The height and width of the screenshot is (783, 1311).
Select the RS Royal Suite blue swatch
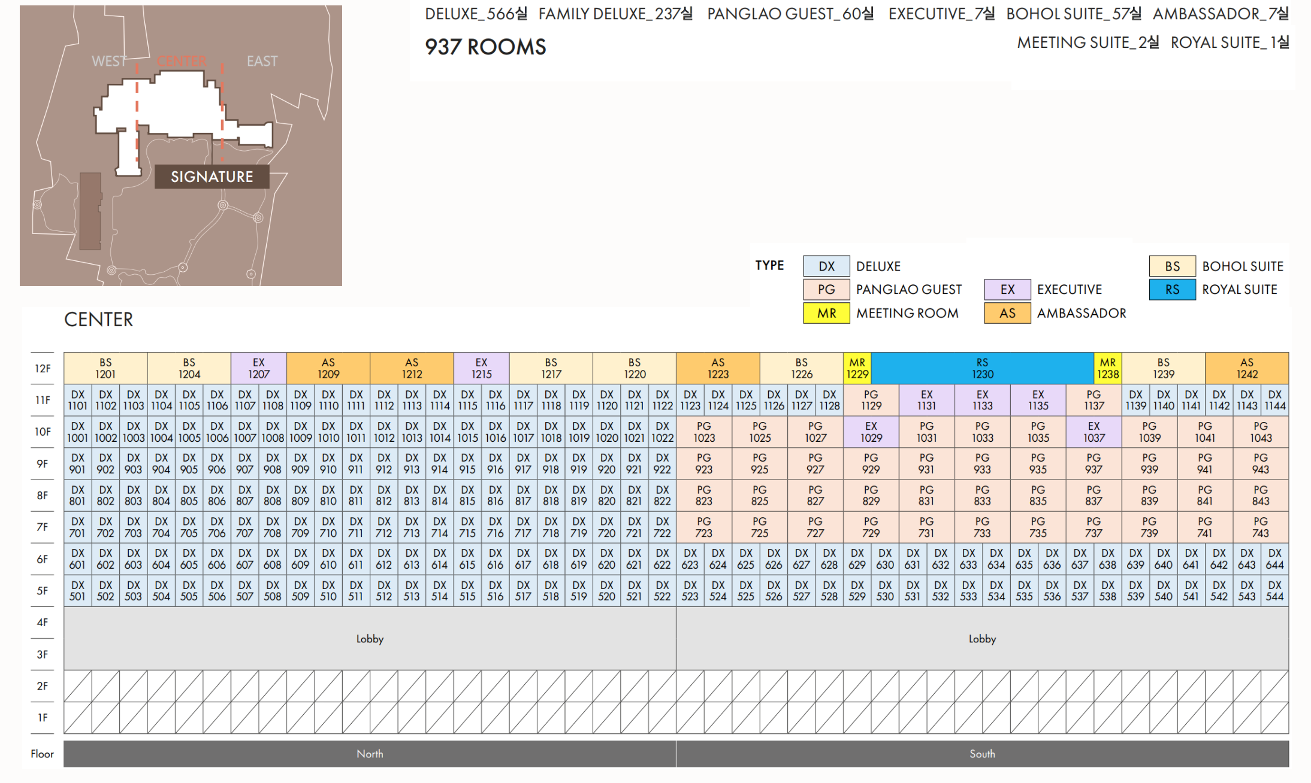coord(1172,290)
